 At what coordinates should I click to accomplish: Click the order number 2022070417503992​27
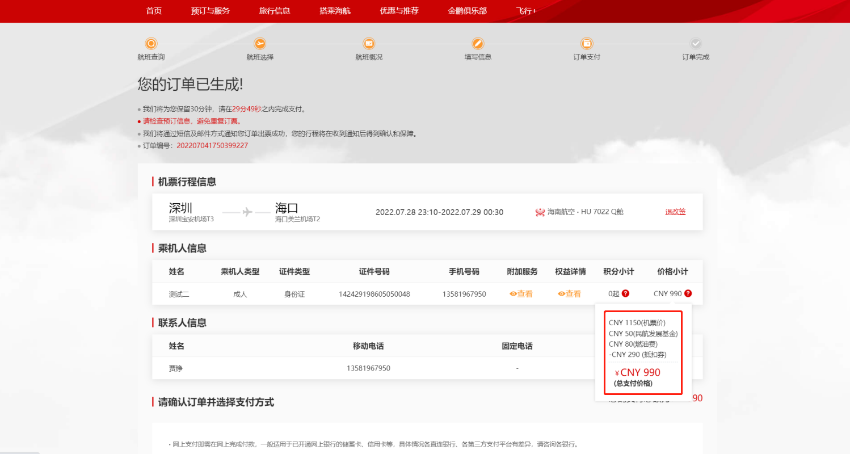212,145
